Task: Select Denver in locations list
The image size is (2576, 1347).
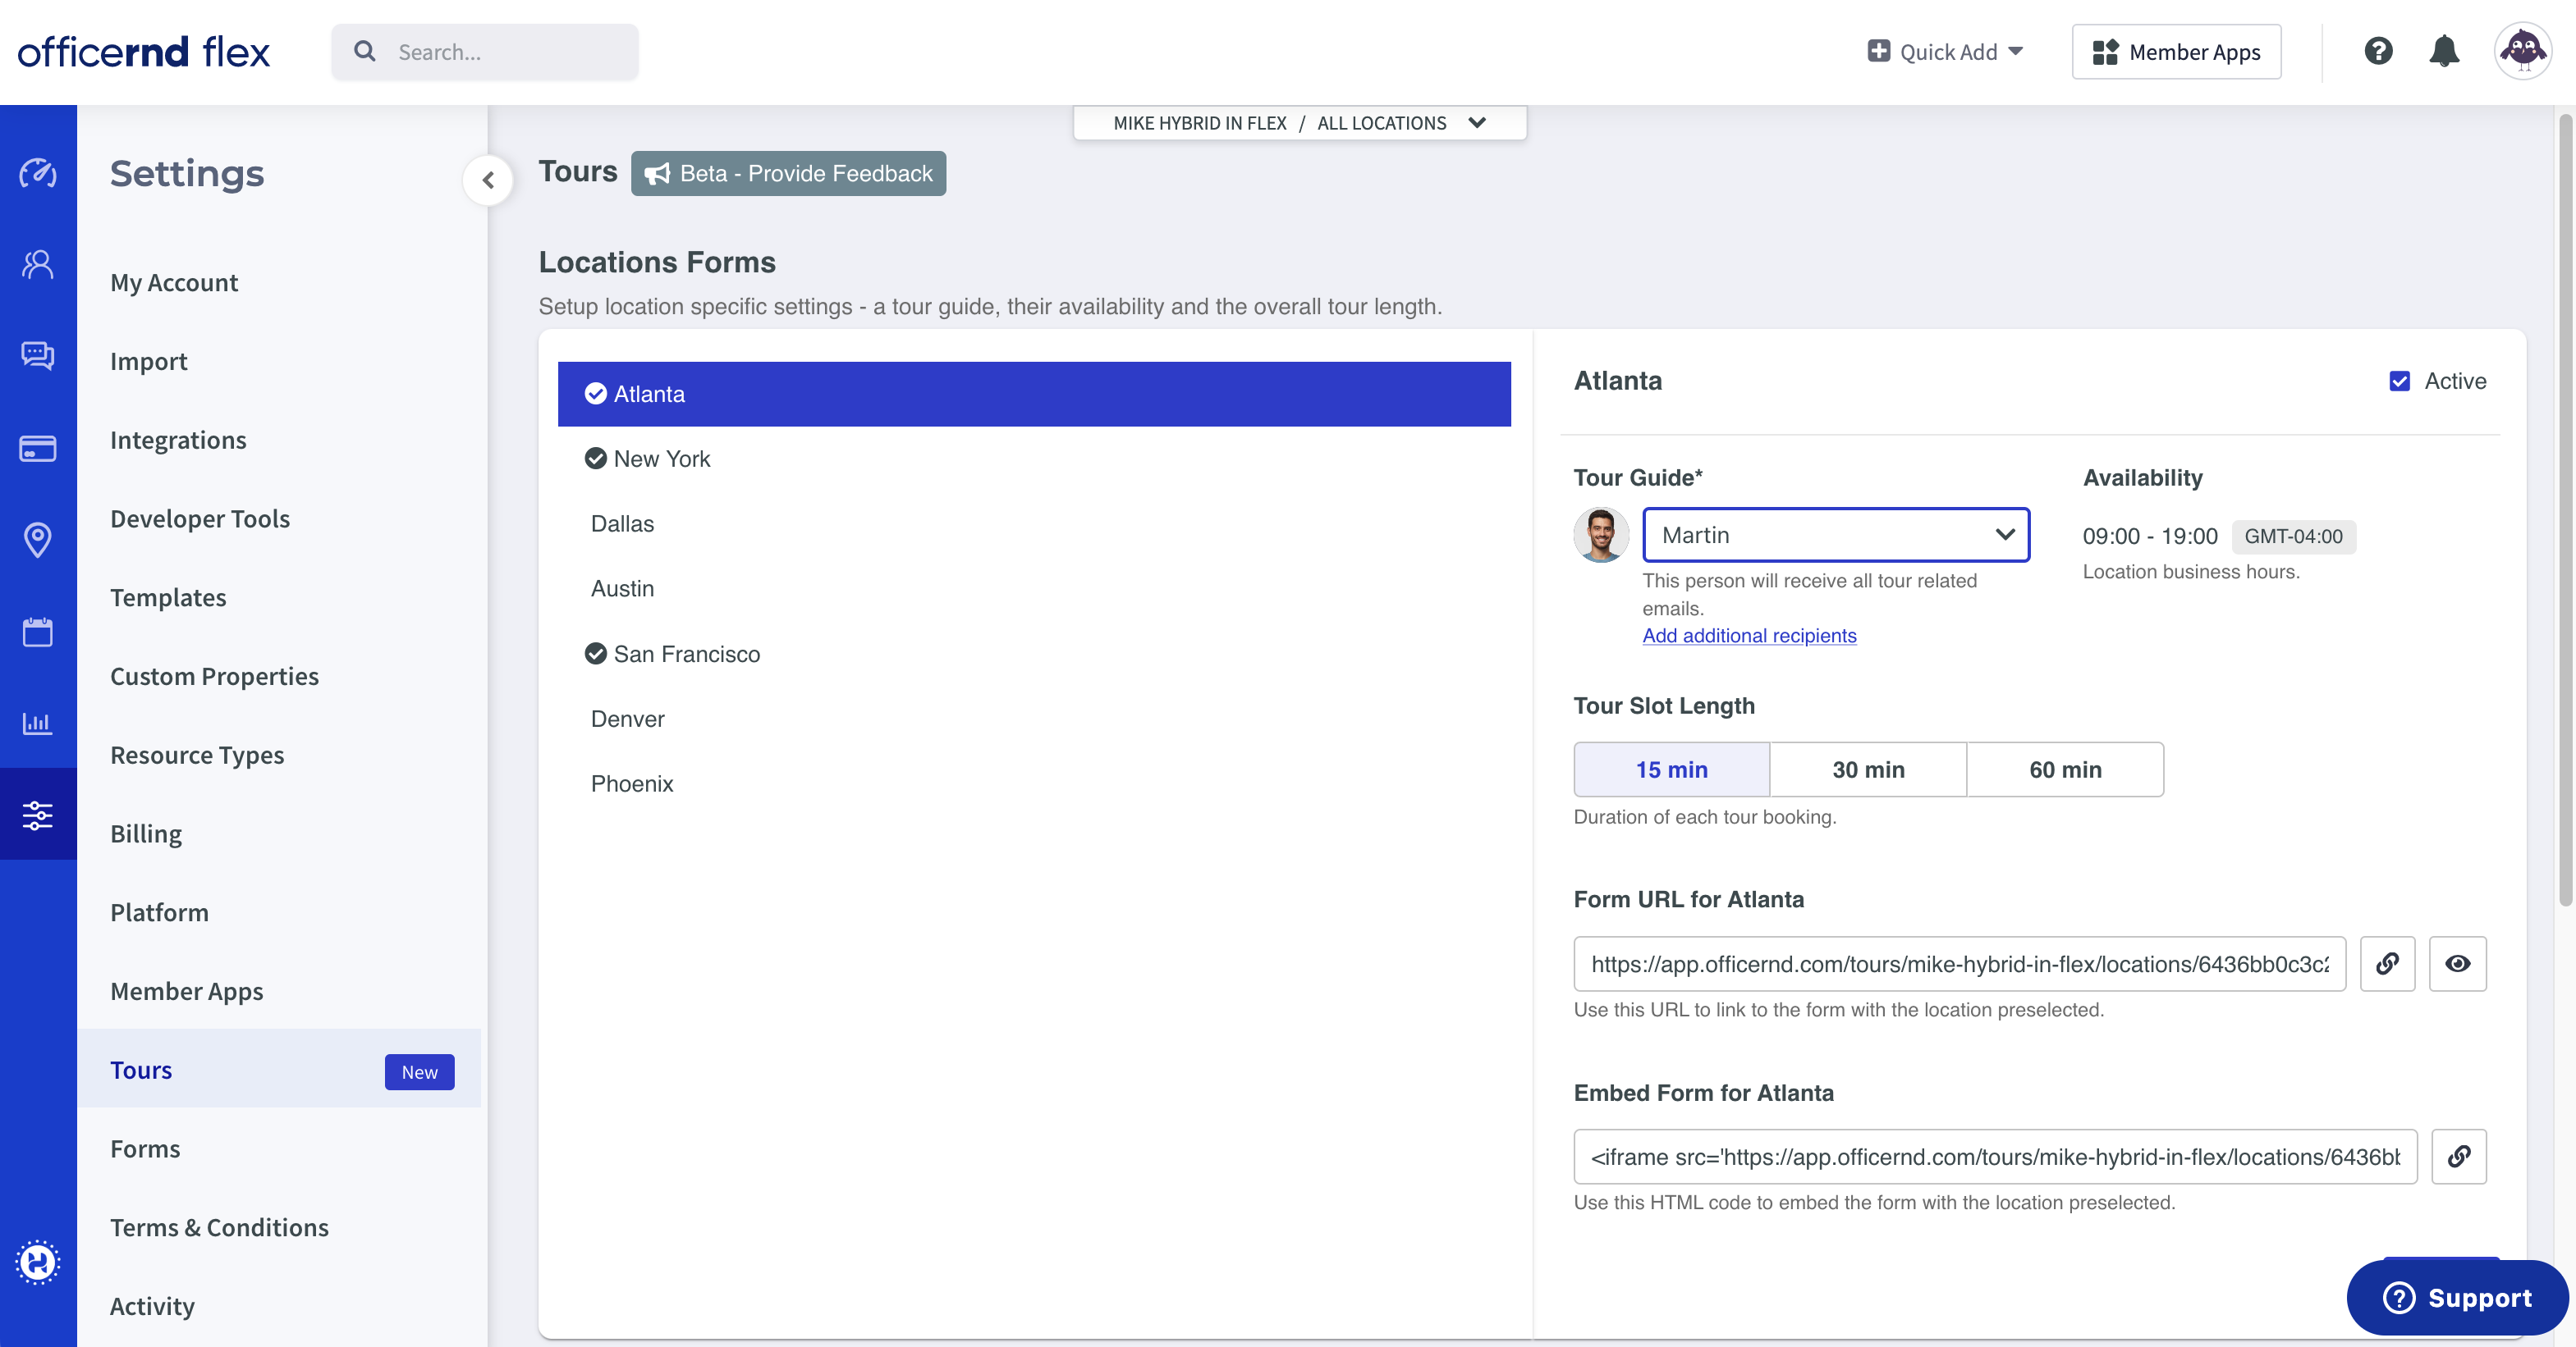Action: tap(1034, 719)
